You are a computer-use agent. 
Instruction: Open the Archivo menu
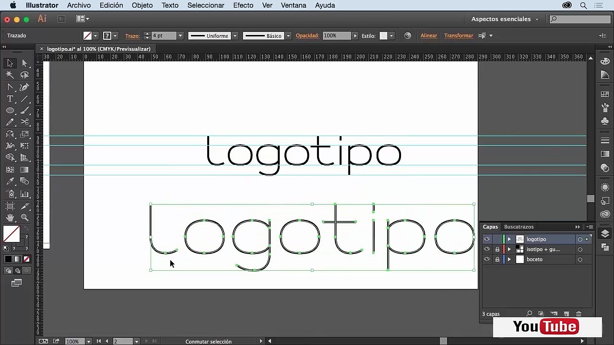pos(79,5)
